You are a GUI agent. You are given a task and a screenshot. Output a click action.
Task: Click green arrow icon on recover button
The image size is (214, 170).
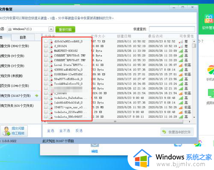click(x=164, y=132)
